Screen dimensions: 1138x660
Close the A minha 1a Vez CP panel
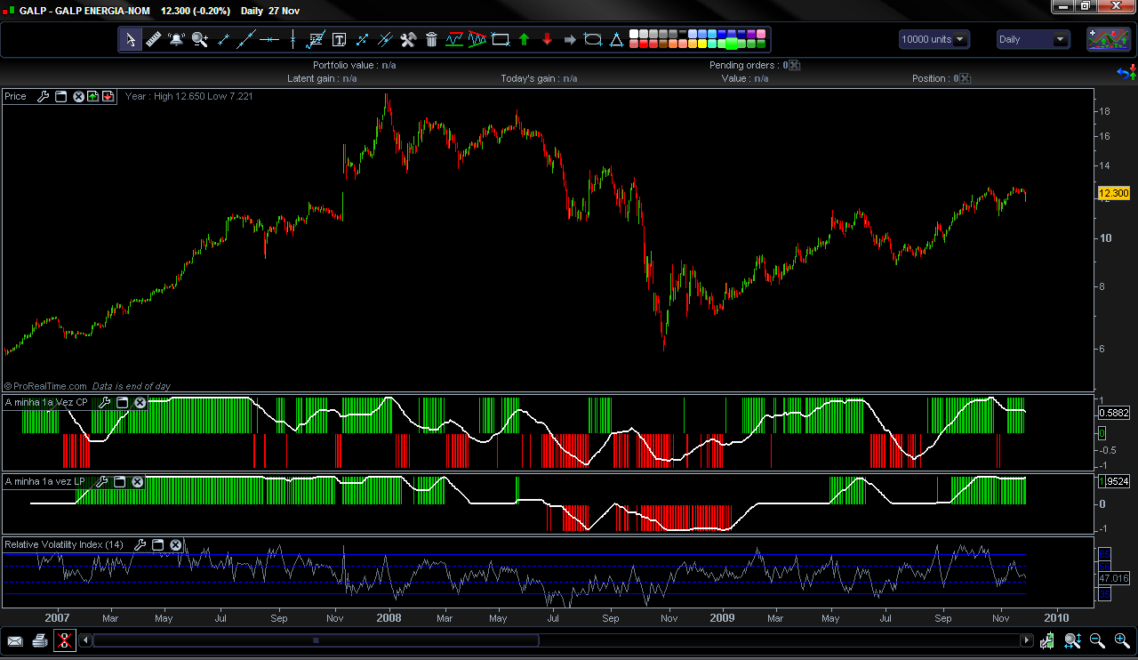coord(140,403)
